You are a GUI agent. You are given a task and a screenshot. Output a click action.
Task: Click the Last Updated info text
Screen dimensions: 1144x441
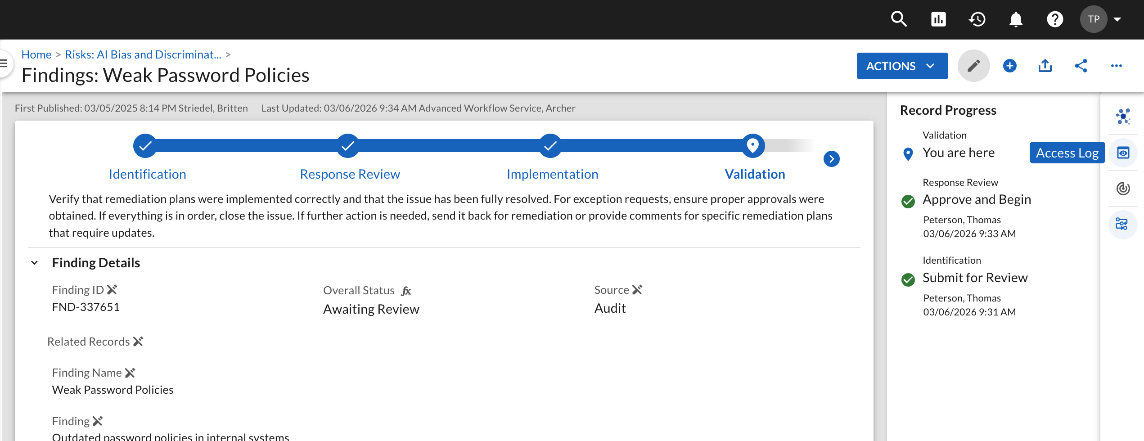pos(418,108)
